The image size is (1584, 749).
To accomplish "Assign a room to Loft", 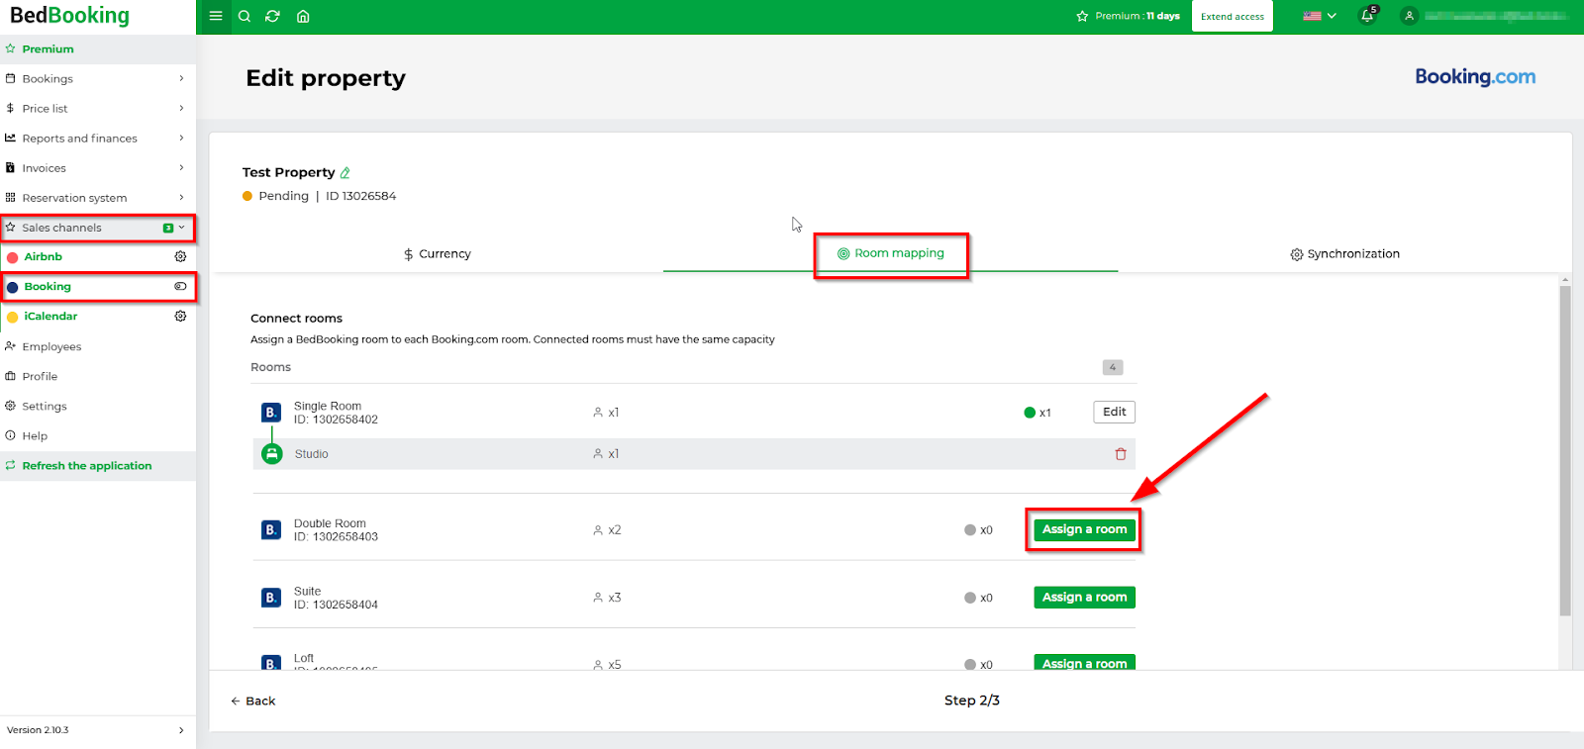I will (1084, 662).
